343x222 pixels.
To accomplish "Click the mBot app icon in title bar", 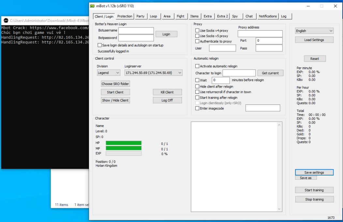I will click(x=93, y=6).
